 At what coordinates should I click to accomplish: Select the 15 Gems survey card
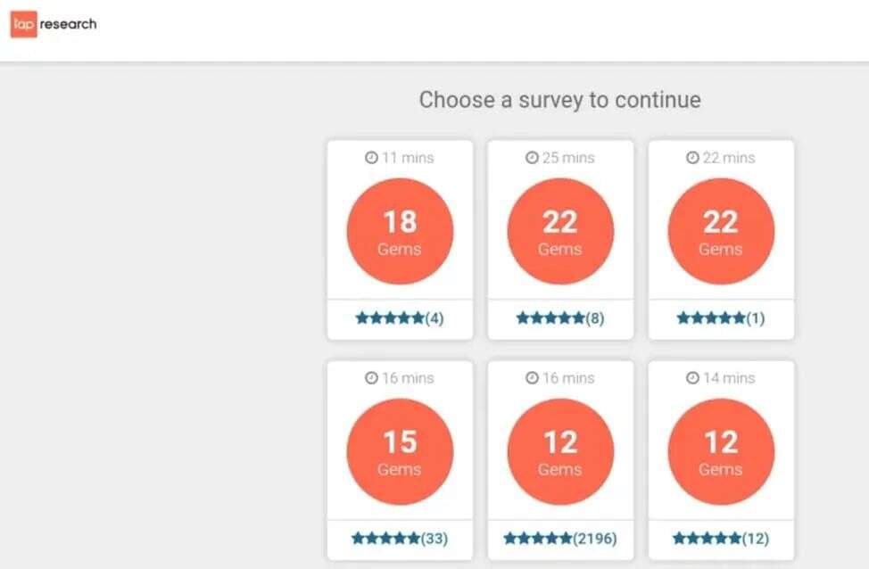pos(400,459)
